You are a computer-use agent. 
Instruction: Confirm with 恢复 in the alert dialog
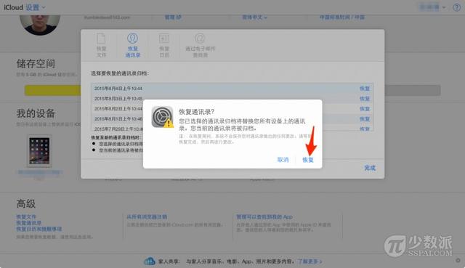click(x=308, y=160)
